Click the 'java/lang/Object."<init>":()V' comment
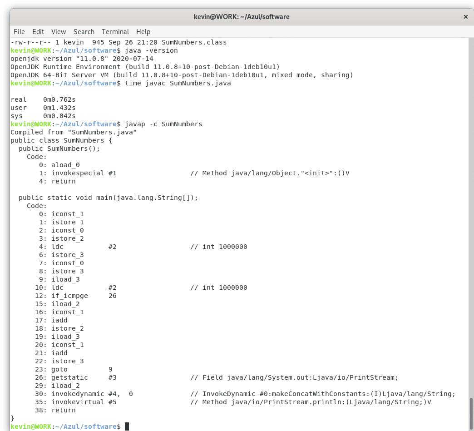Image resolution: width=474 pixels, height=431 pixels. click(x=290, y=173)
